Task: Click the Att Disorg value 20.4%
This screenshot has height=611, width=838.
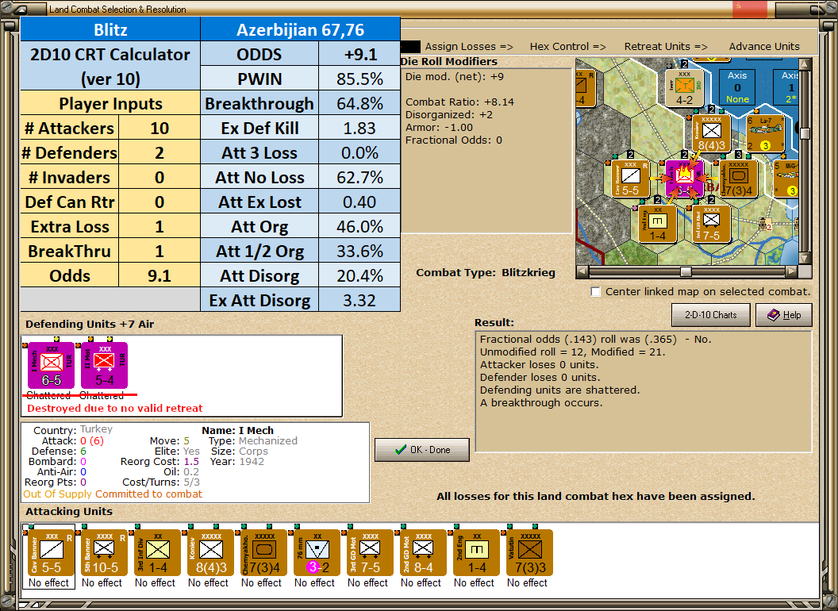Action: point(359,276)
